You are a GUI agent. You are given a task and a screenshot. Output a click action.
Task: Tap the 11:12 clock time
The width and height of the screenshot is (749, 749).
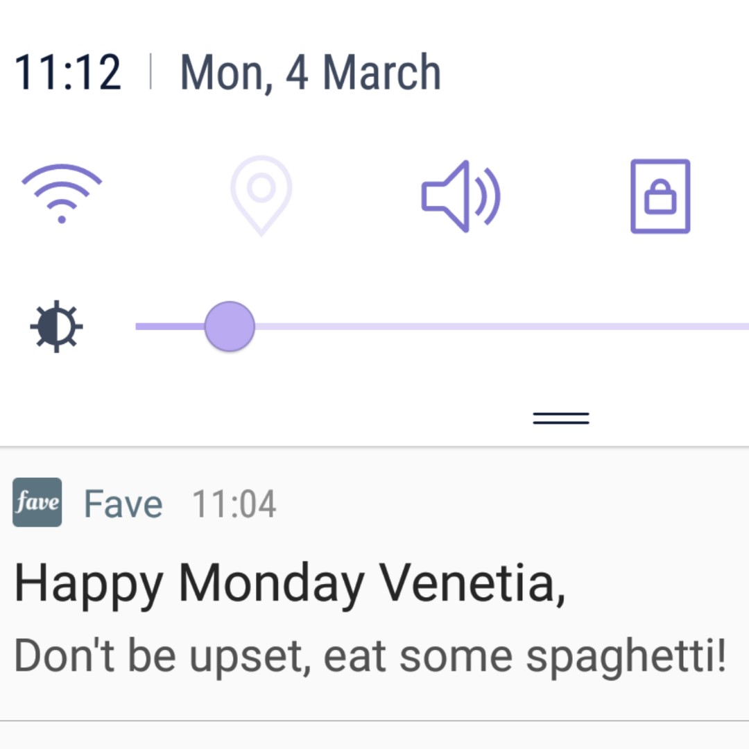(x=68, y=72)
